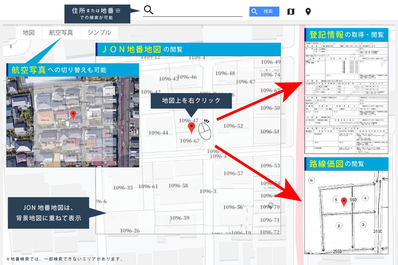
Task: Select parcel 1096-59 on the map
Action: (179, 218)
